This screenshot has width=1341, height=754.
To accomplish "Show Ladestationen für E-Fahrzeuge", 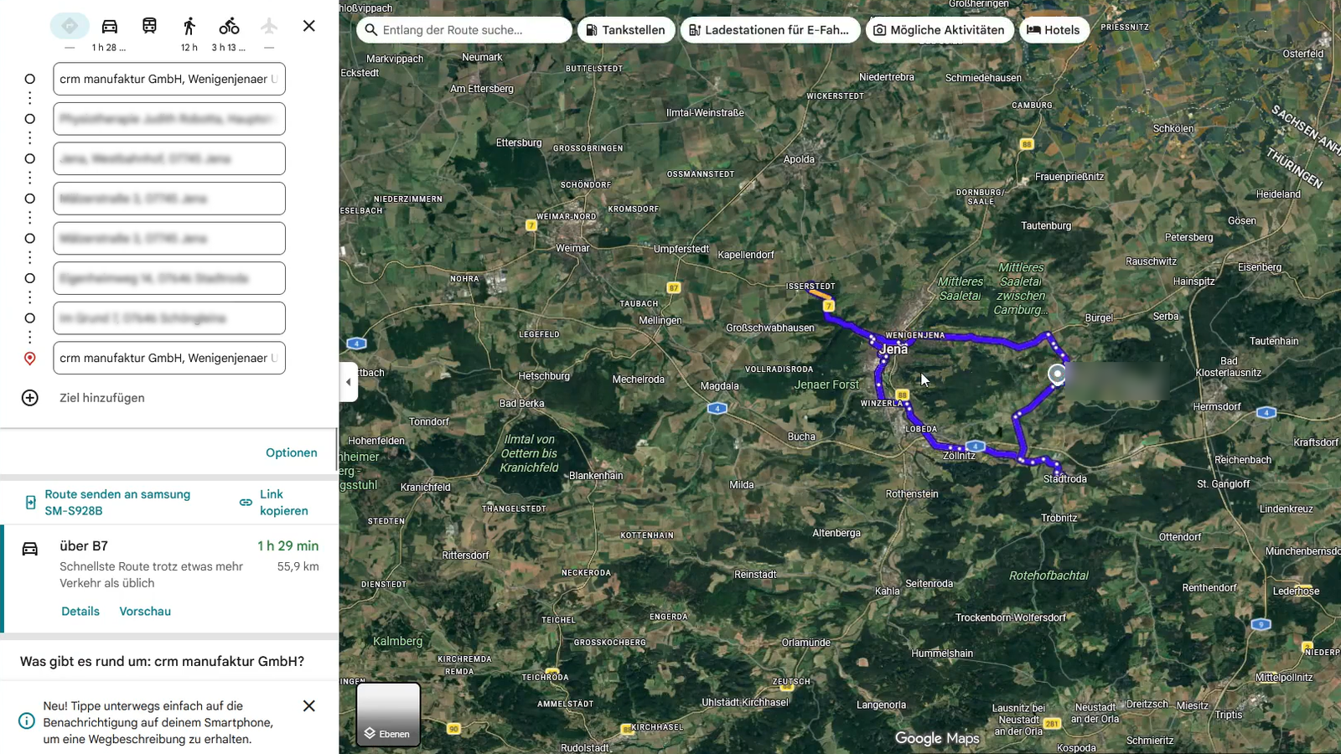I will (770, 30).
